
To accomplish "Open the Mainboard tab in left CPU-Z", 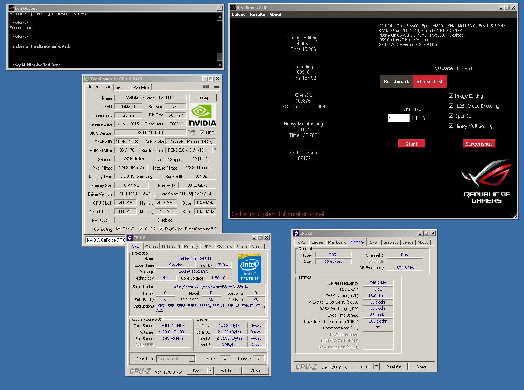I will (x=171, y=247).
